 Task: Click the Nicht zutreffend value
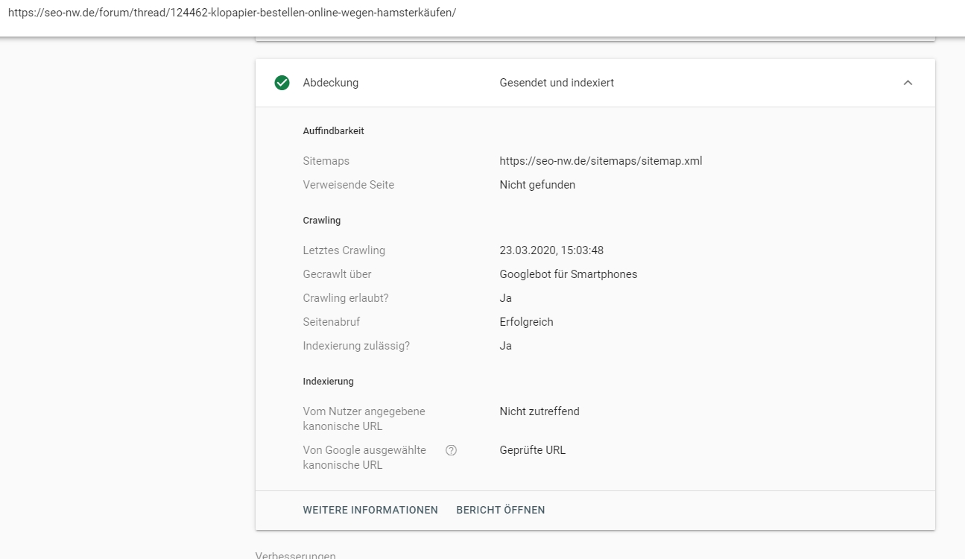click(539, 411)
